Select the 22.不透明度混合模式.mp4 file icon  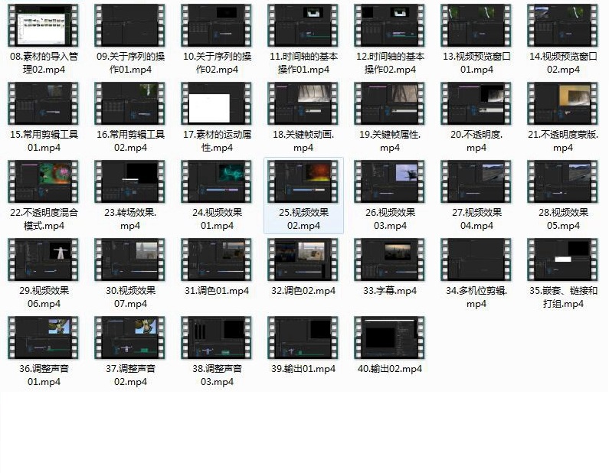coord(44,181)
